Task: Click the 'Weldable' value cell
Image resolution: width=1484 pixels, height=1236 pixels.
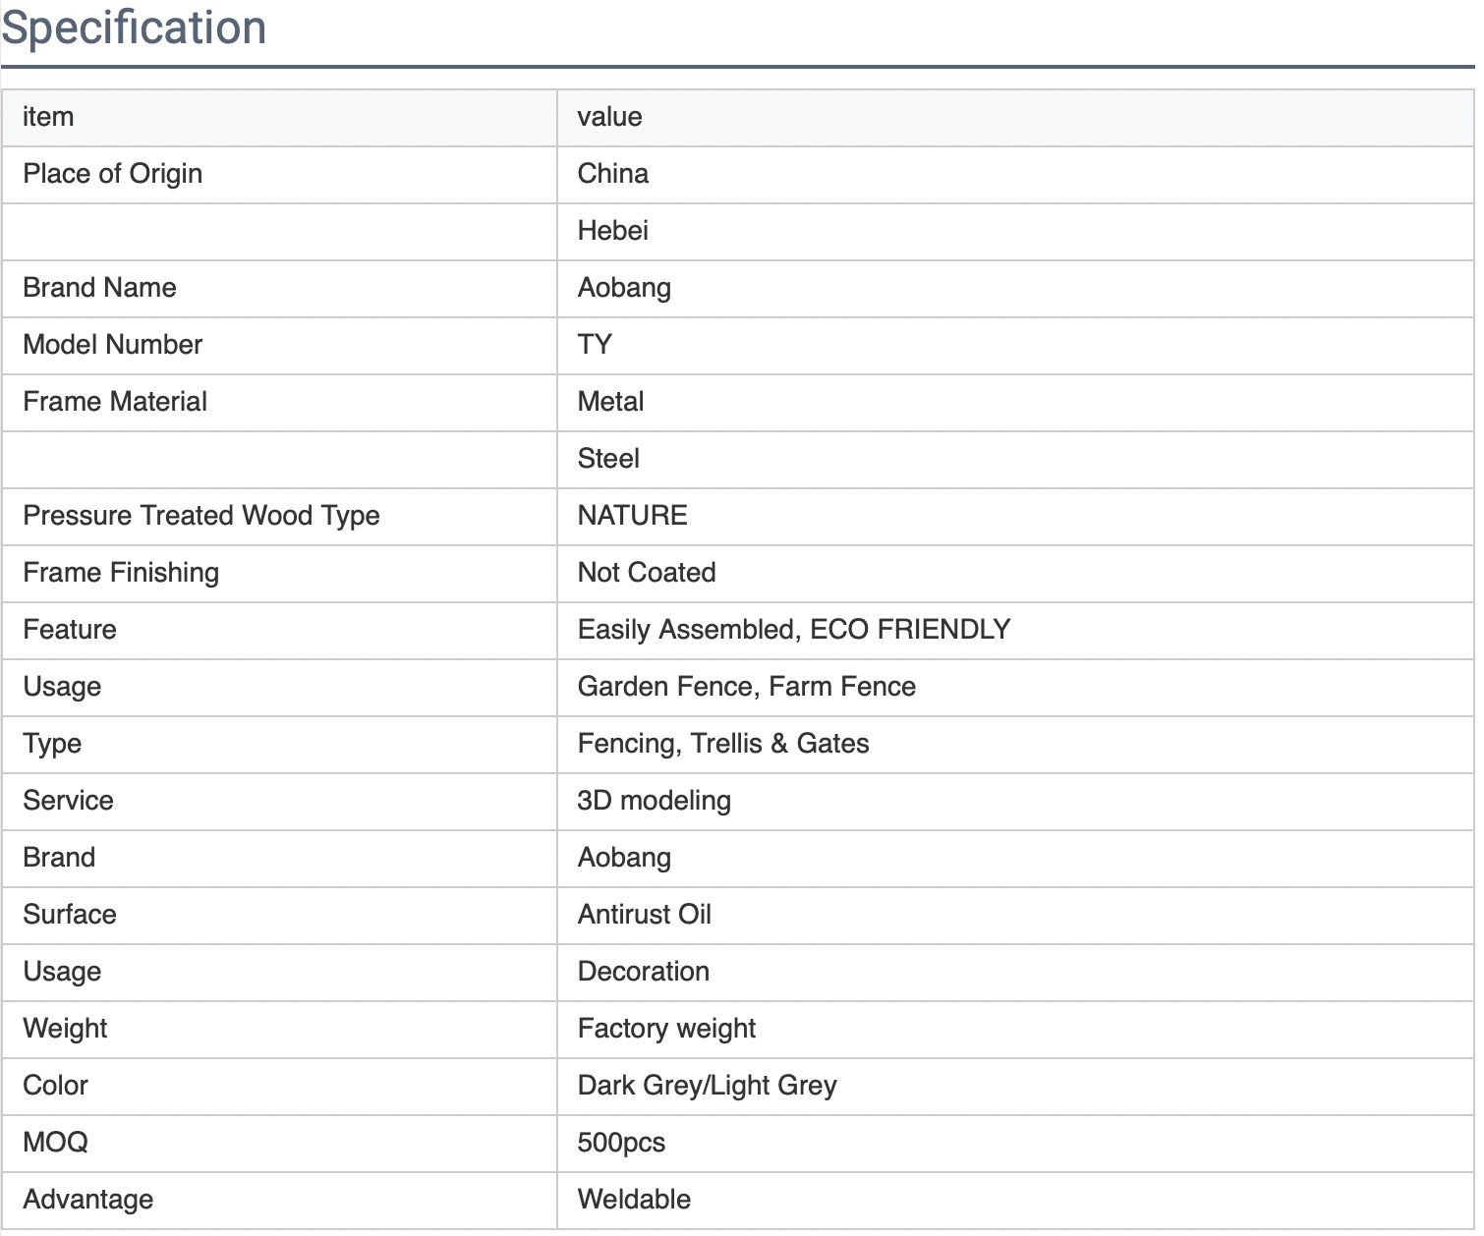Action: pyautogui.click(x=1015, y=1201)
